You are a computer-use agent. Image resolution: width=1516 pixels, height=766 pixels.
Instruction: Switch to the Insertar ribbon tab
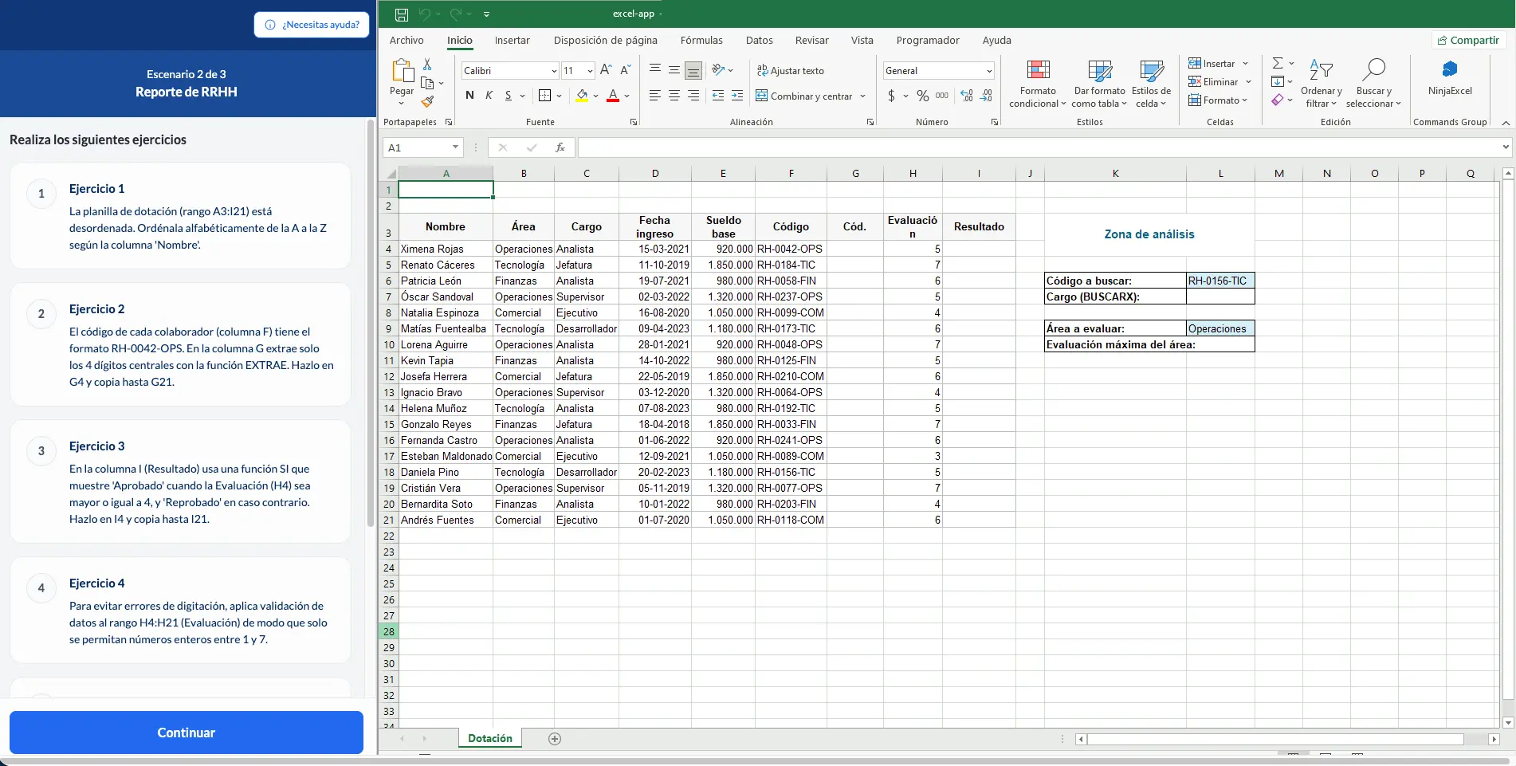(512, 40)
